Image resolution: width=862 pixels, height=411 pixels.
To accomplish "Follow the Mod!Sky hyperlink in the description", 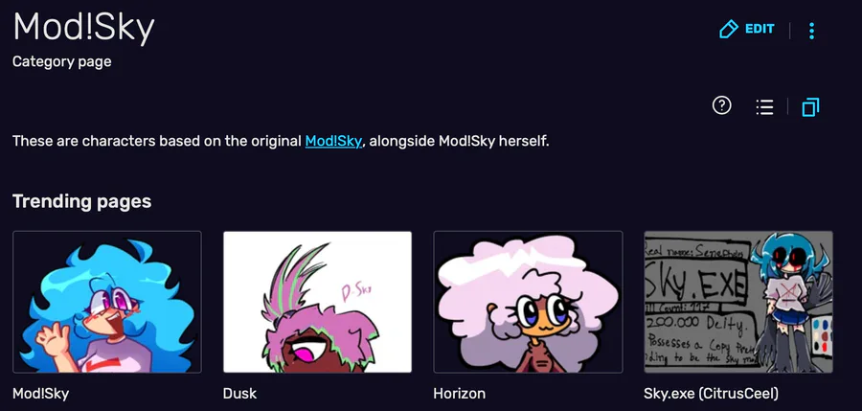I will (x=333, y=141).
